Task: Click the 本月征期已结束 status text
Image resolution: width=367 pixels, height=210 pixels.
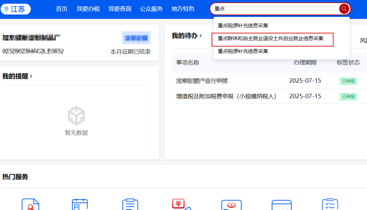Action: pyautogui.click(x=130, y=52)
